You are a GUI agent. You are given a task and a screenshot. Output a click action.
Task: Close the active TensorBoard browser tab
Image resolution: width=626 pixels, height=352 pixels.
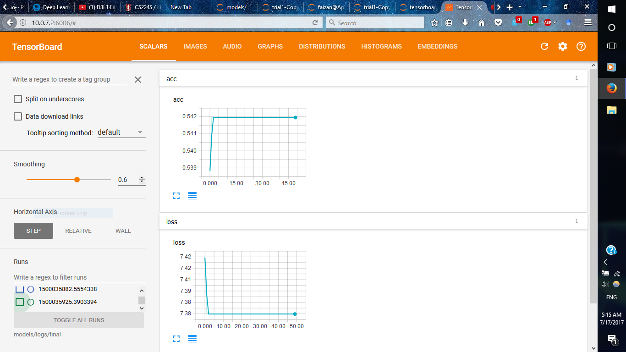point(479,7)
